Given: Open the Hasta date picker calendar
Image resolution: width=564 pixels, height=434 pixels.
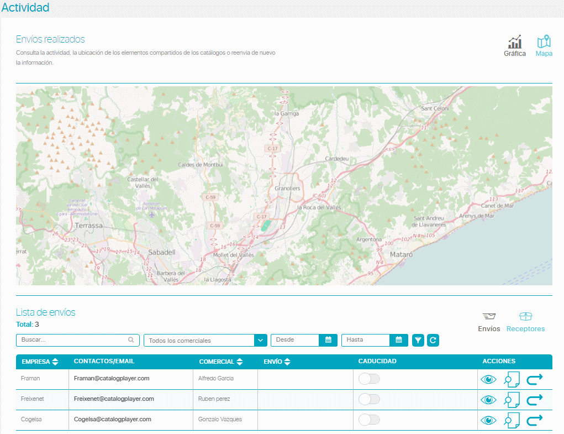Looking at the screenshot, I should [399, 340].
